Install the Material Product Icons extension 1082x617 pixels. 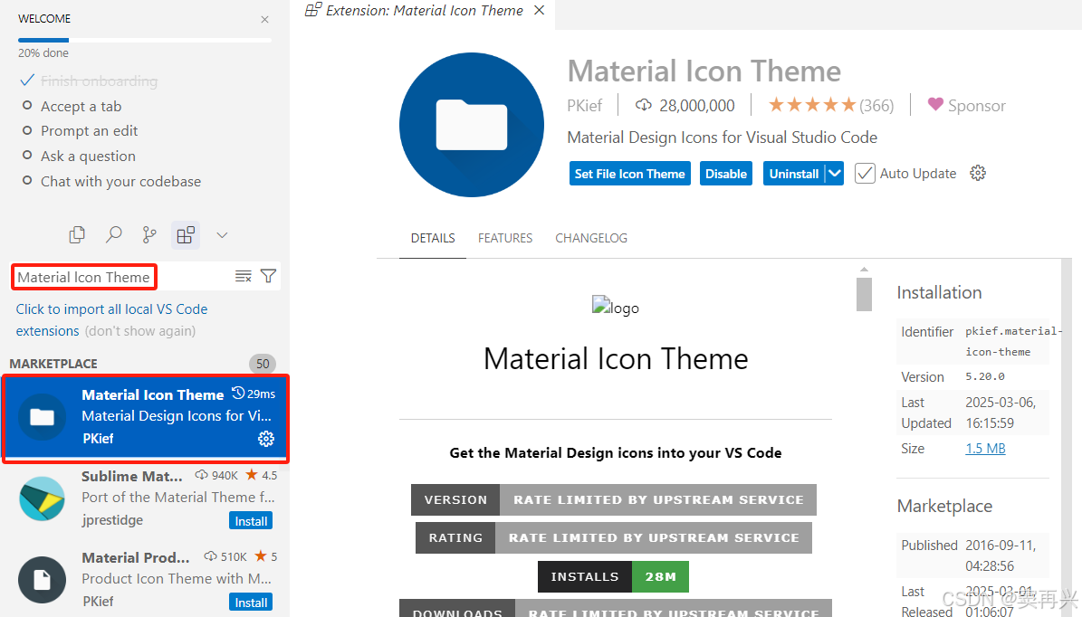pyautogui.click(x=251, y=603)
